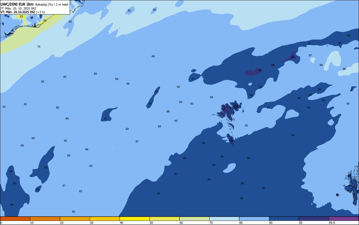The image size is (359, 225).
Task: Click the bright yellow 40–50 legend segment
Action: (135, 219)
